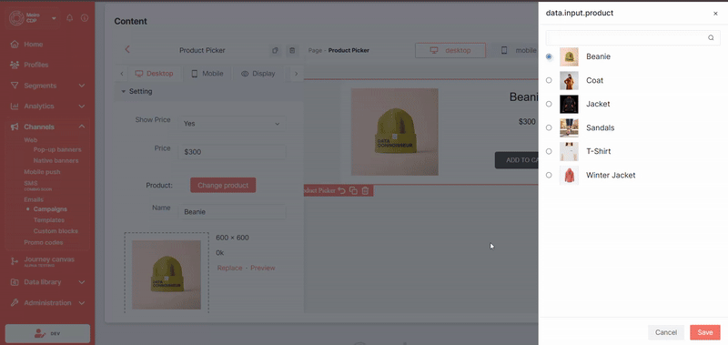Open Native banners under Web

coord(56,160)
